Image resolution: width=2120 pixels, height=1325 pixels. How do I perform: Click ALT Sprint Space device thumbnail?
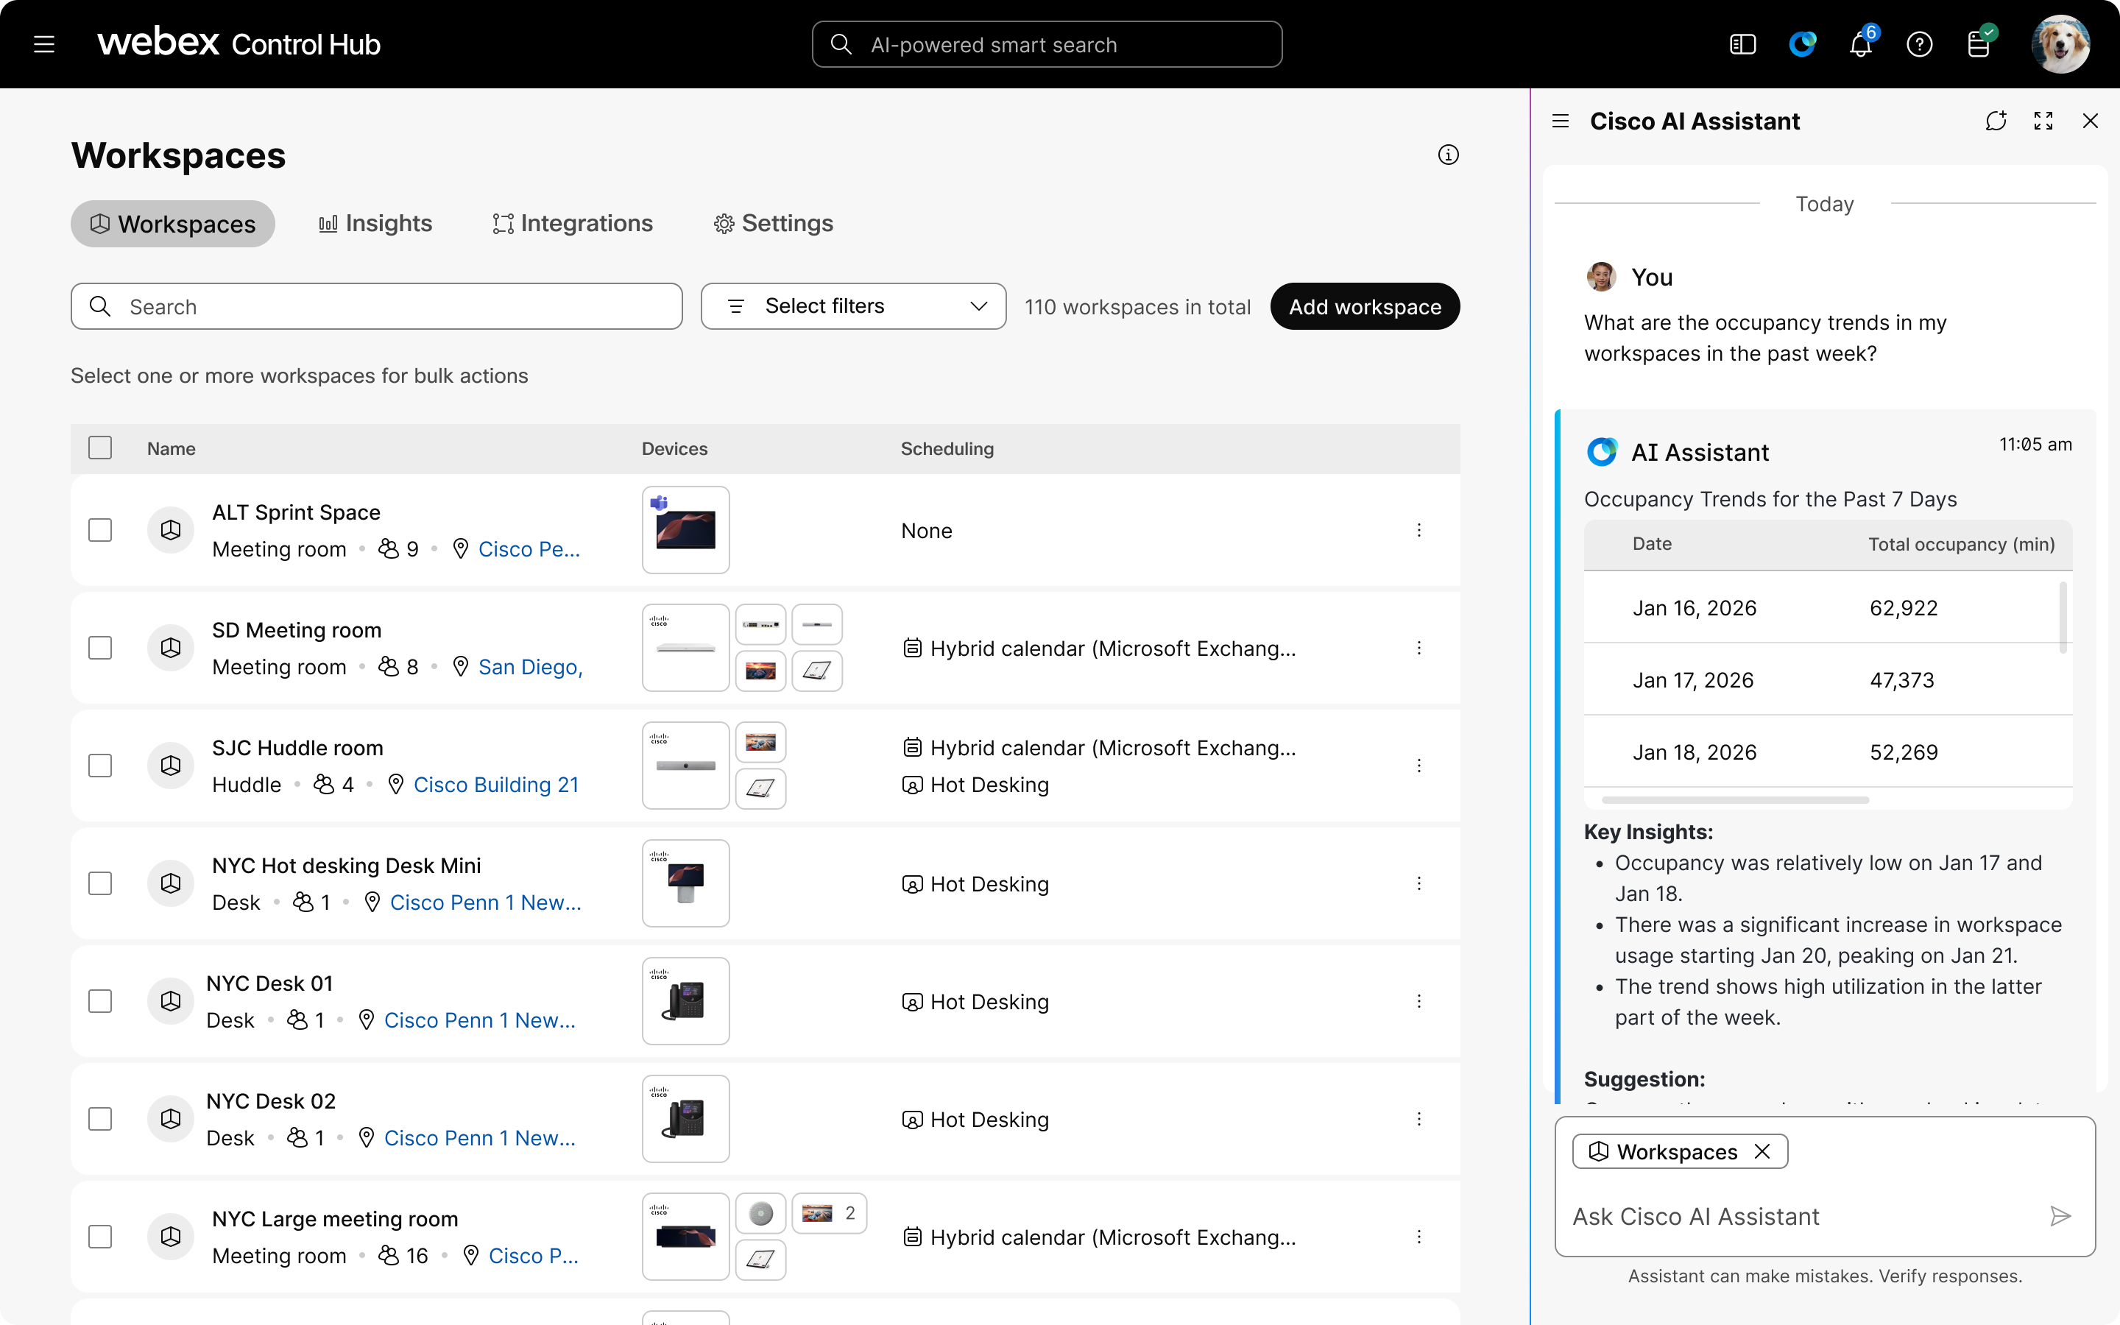(686, 530)
